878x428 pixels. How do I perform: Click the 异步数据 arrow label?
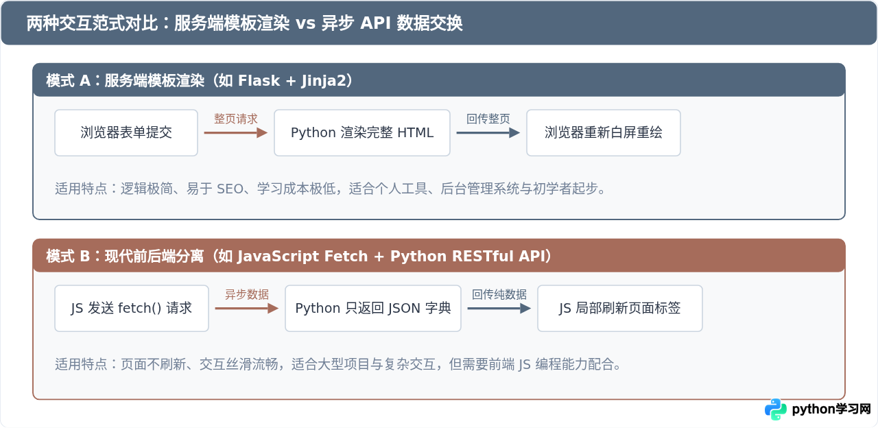pyautogui.click(x=247, y=294)
